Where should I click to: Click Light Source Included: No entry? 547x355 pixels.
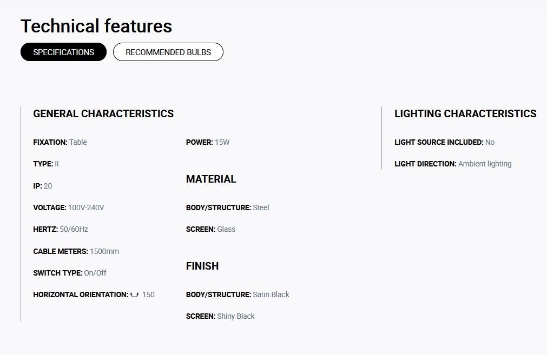(x=444, y=142)
